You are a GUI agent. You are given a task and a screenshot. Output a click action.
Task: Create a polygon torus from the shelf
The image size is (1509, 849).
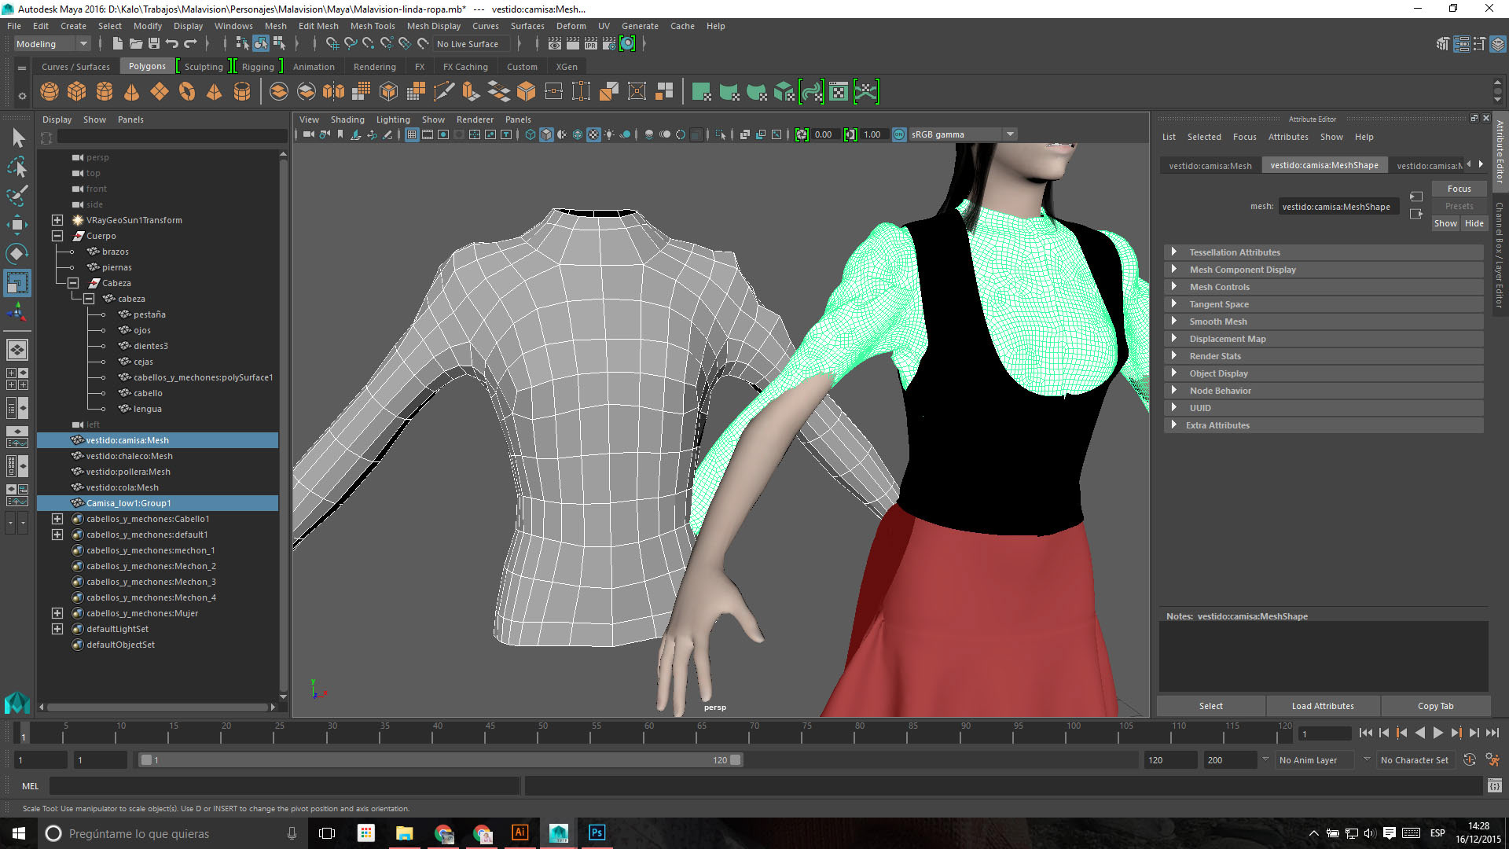(187, 92)
